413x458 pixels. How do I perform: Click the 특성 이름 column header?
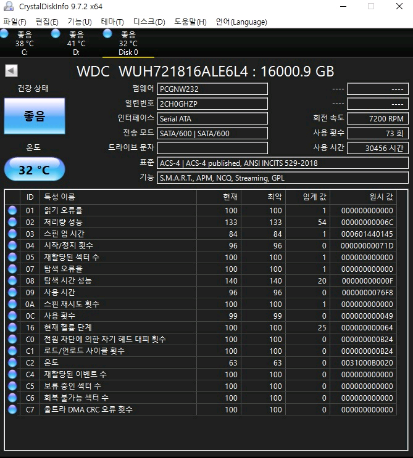[118, 197]
